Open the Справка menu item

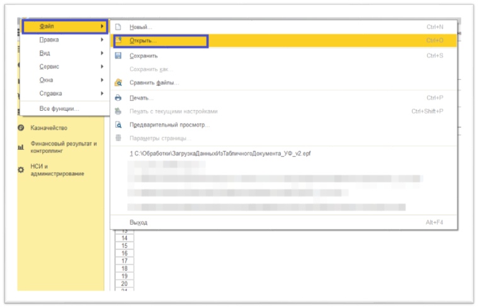[x=50, y=93]
